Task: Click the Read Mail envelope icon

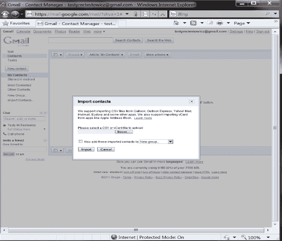Action: pyautogui.click(x=210, y=23)
